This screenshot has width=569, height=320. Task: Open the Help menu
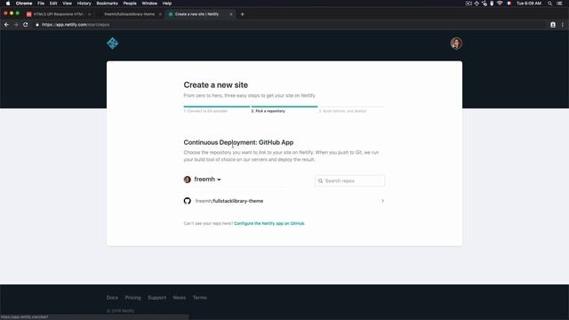pos(167,4)
